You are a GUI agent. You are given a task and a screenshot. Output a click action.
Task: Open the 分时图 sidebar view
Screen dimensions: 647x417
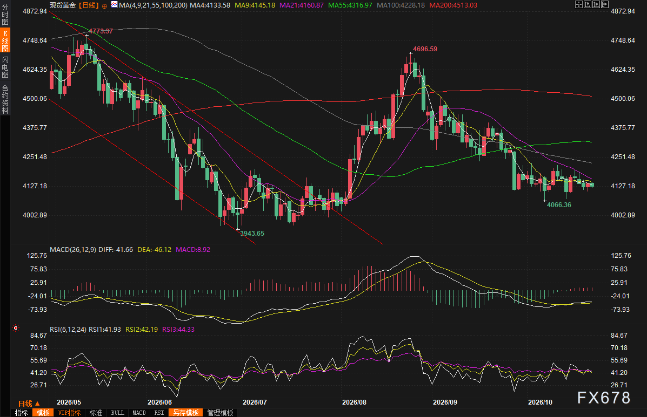(x=5, y=15)
